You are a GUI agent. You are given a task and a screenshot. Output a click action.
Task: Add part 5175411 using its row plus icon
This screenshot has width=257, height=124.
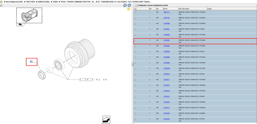coord(135,79)
